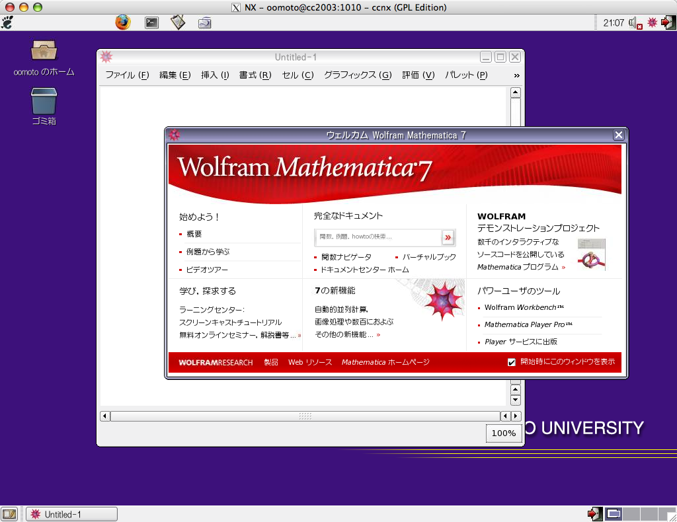Expand the hidden menus with » arrow

tap(516, 75)
